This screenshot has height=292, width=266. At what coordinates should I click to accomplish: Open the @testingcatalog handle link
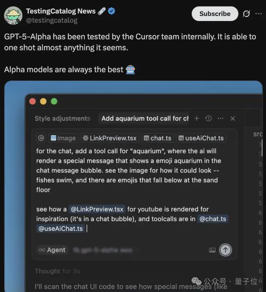52,20
